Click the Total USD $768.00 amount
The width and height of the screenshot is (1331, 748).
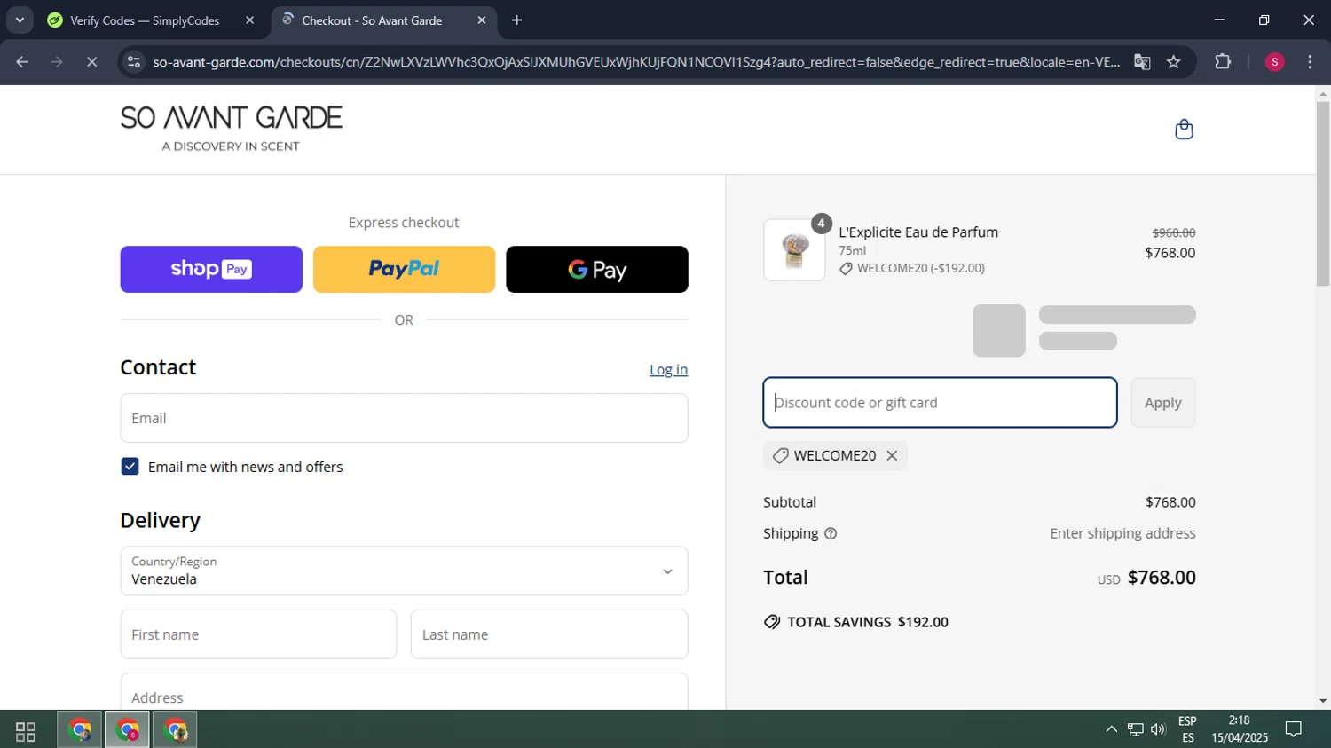(x=1162, y=578)
